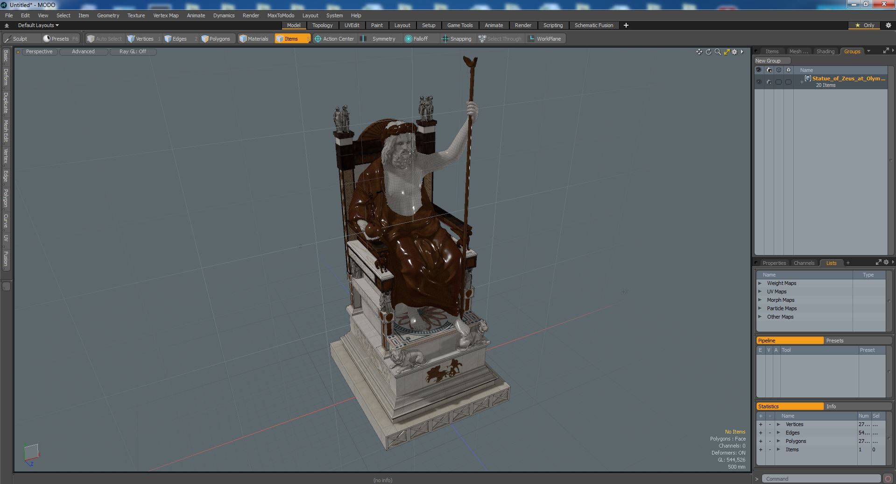Toggle Snapping on the toolbar
The width and height of the screenshot is (896, 484).
[457, 39]
